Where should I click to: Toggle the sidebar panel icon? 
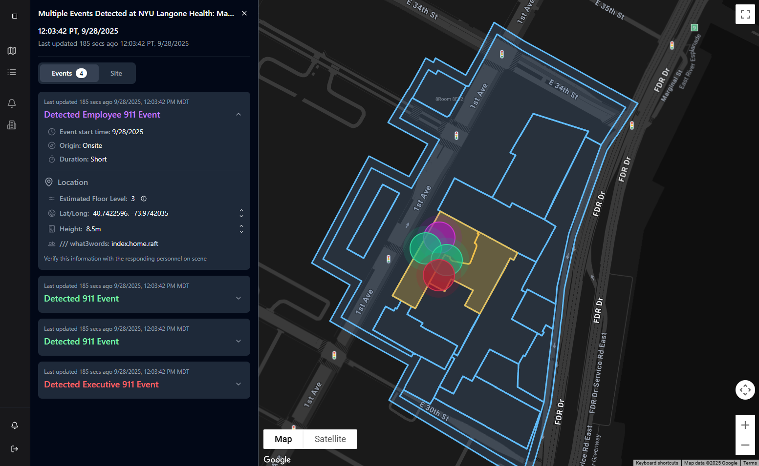pyautogui.click(x=15, y=16)
